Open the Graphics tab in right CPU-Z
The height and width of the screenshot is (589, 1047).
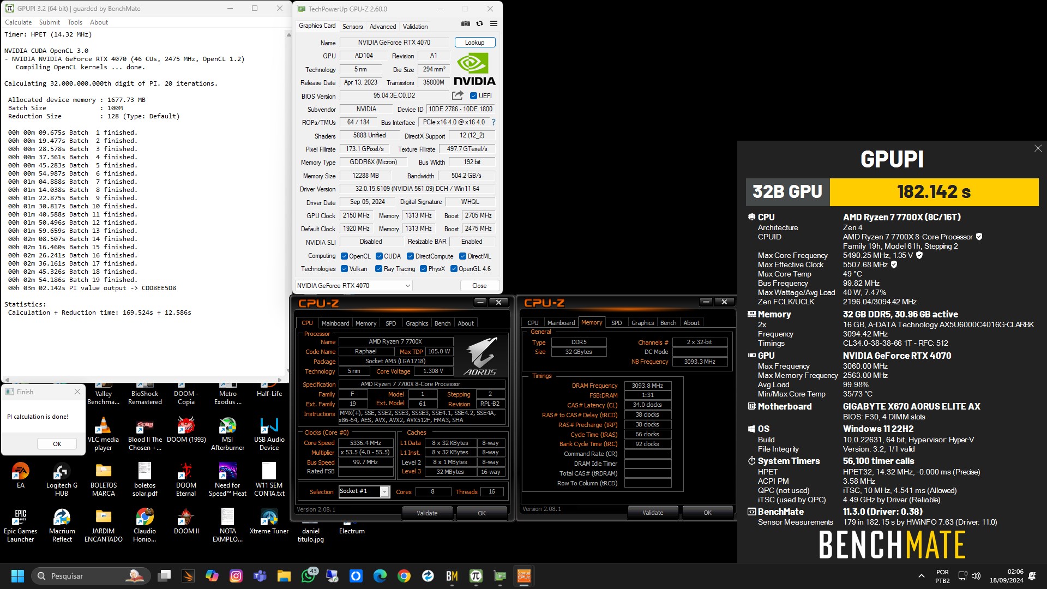click(642, 323)
